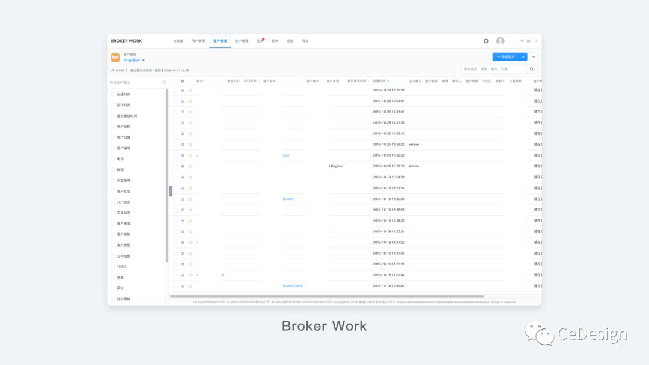Open the three-dot more options button

(x=534, y=56)
